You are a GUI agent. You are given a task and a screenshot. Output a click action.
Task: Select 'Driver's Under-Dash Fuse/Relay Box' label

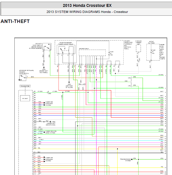pos(128,45)
